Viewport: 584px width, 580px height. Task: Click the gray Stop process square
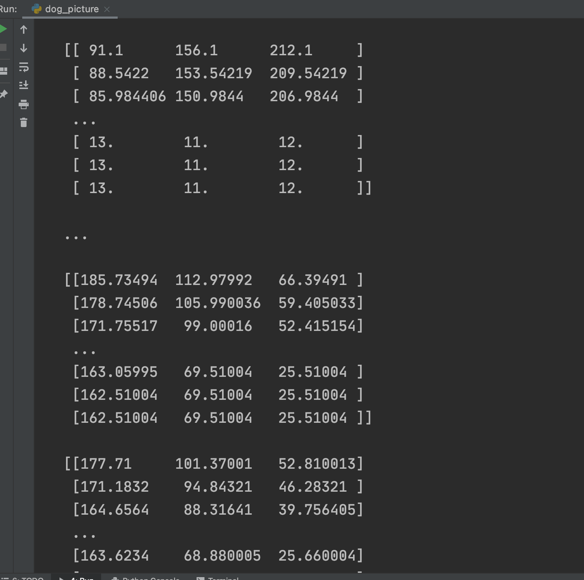pos(3,47)
